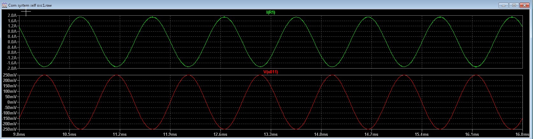Click the 1.2A vertical axis label
This screenshot has height=139, width=533.
pos(12,26)
